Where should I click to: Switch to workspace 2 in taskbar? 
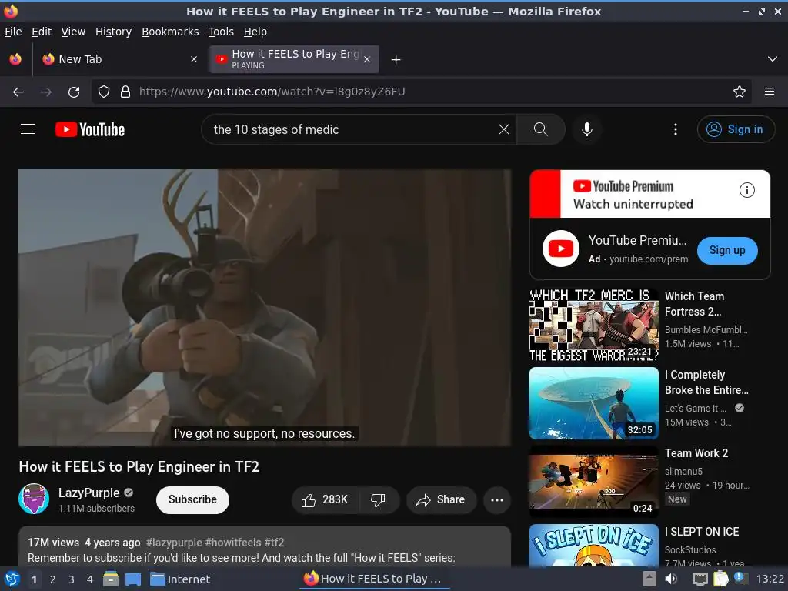point(53,579)
